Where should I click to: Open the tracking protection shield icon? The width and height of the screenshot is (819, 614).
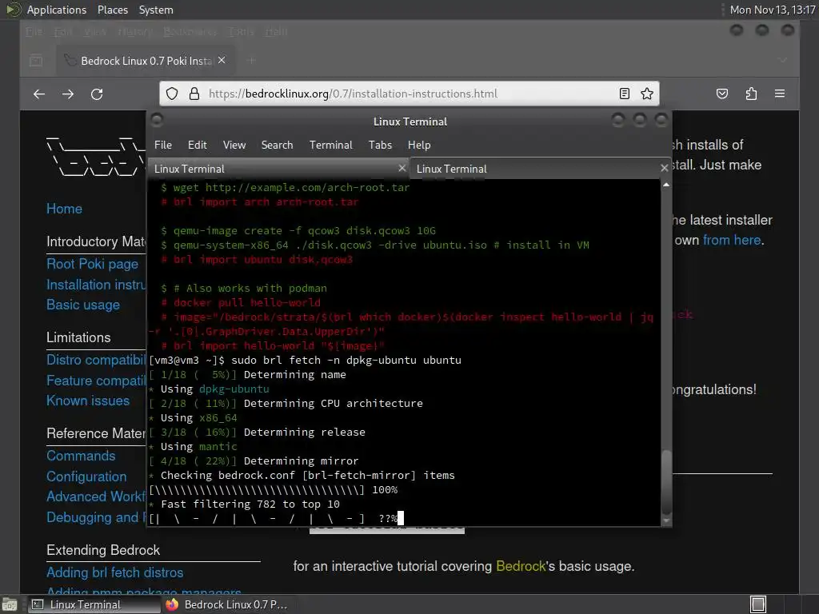point(172,94)
